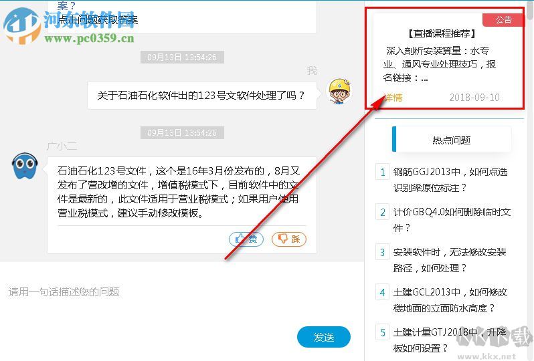Click the 发送 send button
This screenshot has height=361, width=534.
tap(323, 337)
